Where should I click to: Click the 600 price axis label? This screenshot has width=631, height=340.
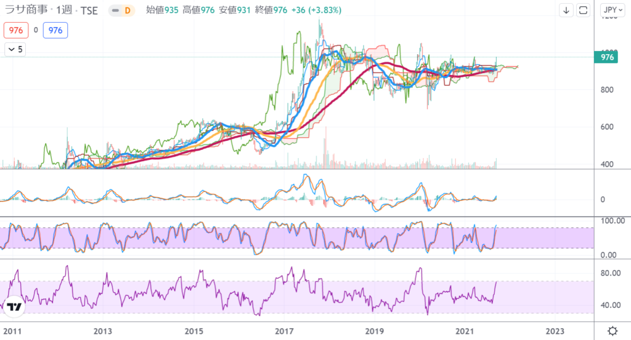607,127
